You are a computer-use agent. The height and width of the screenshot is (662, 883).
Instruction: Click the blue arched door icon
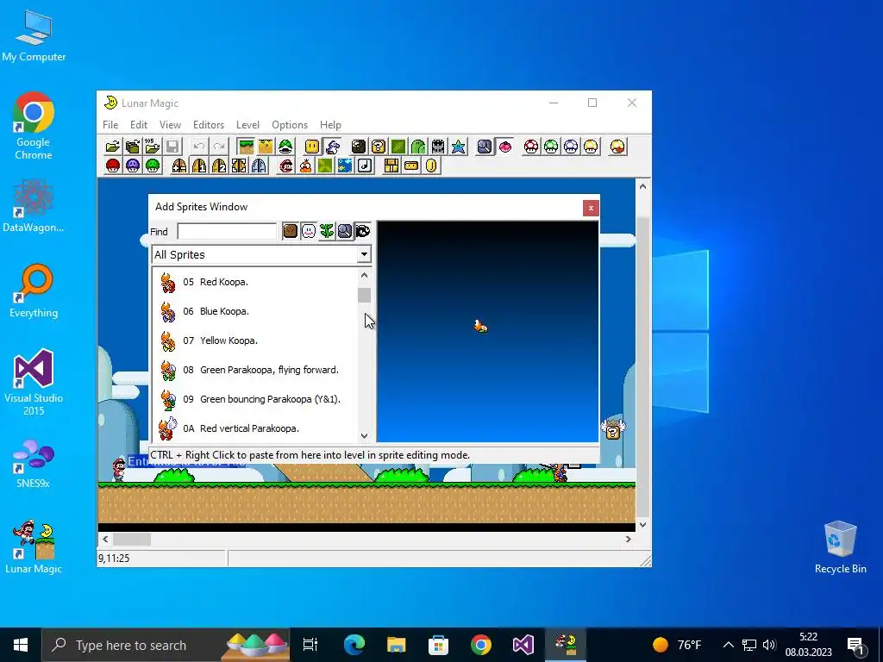click(x=259, y=166)
